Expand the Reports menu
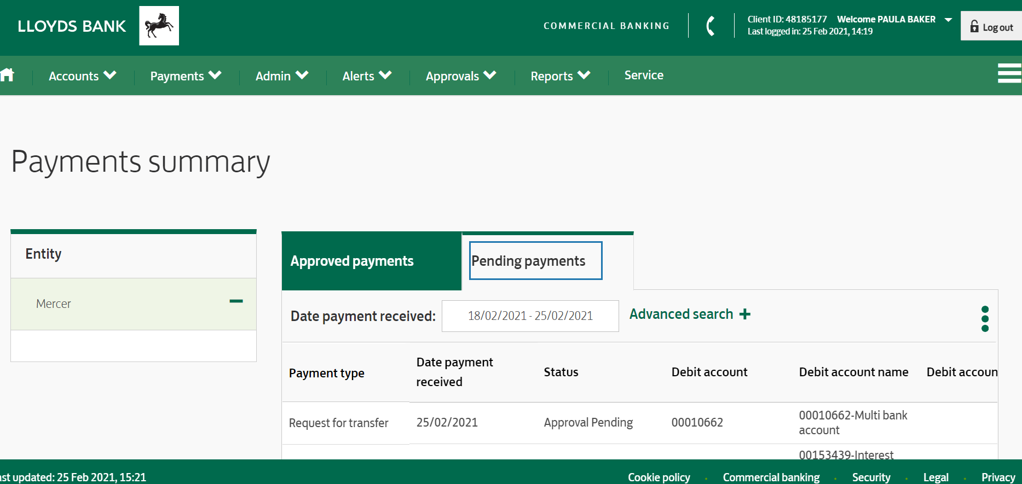The image size is (1022, 484). click(x=561, y=75)
